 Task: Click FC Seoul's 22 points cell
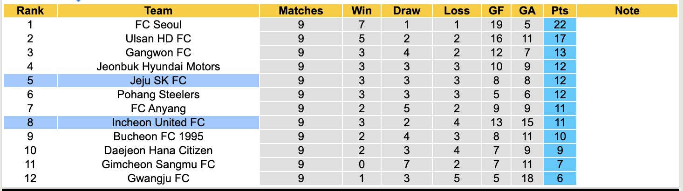click(x=560, y=25)
